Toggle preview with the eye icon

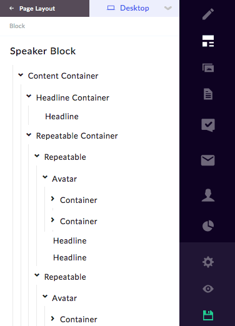208,289
